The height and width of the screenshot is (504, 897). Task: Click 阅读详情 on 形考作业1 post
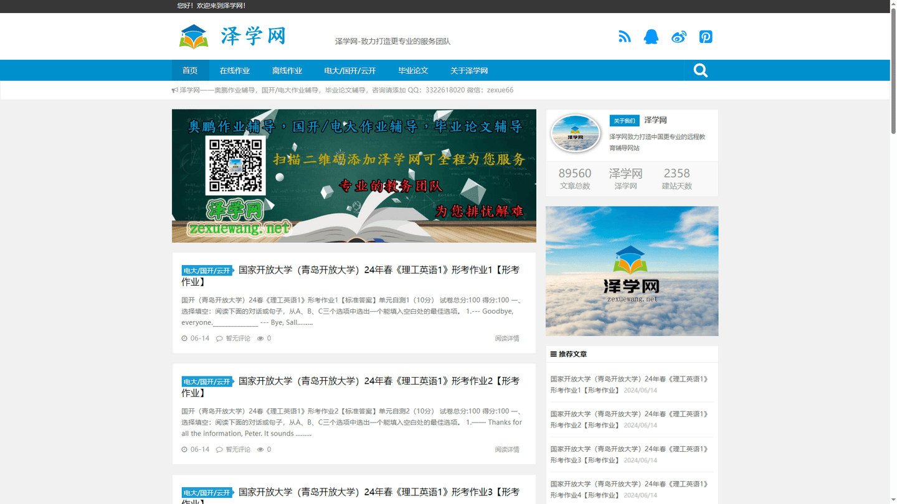coord(507,338)
